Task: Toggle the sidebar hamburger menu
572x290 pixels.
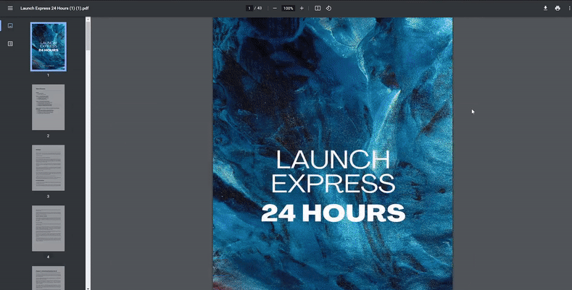Action: (10, 8)
